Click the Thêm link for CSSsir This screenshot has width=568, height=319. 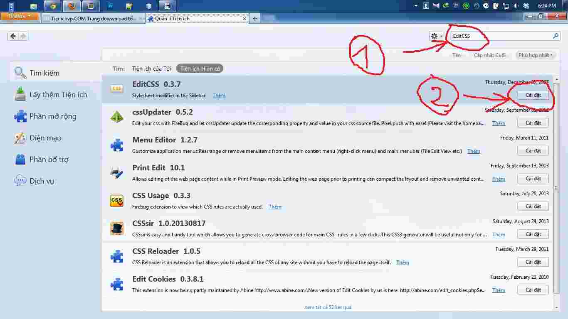click(499, 235)
